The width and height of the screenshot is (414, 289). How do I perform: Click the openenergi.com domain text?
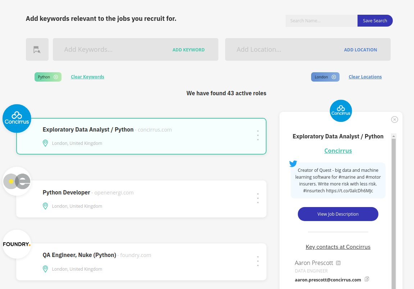114,193
